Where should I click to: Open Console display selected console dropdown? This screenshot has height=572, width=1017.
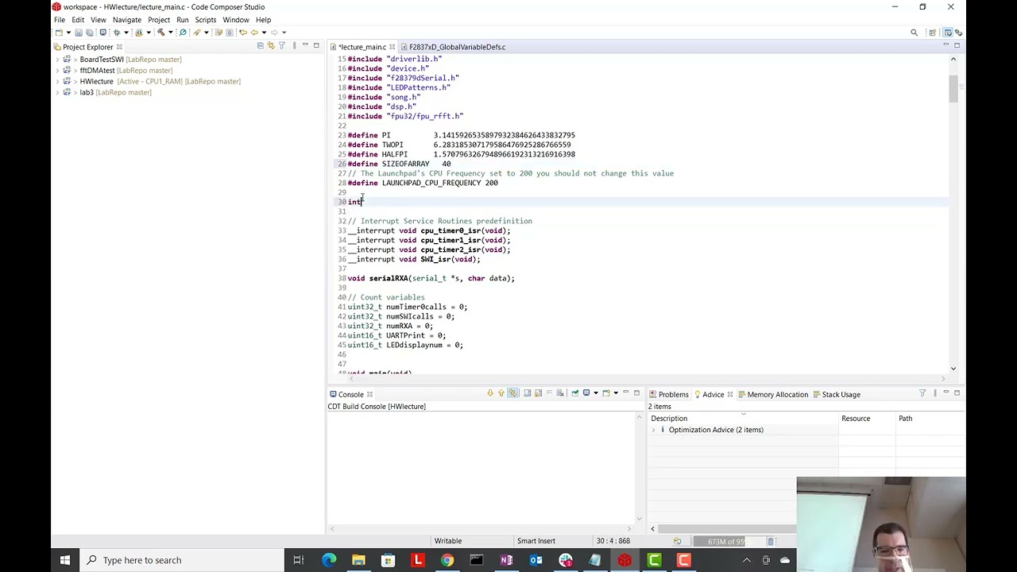pyautogui.click(x=596, y=393)
